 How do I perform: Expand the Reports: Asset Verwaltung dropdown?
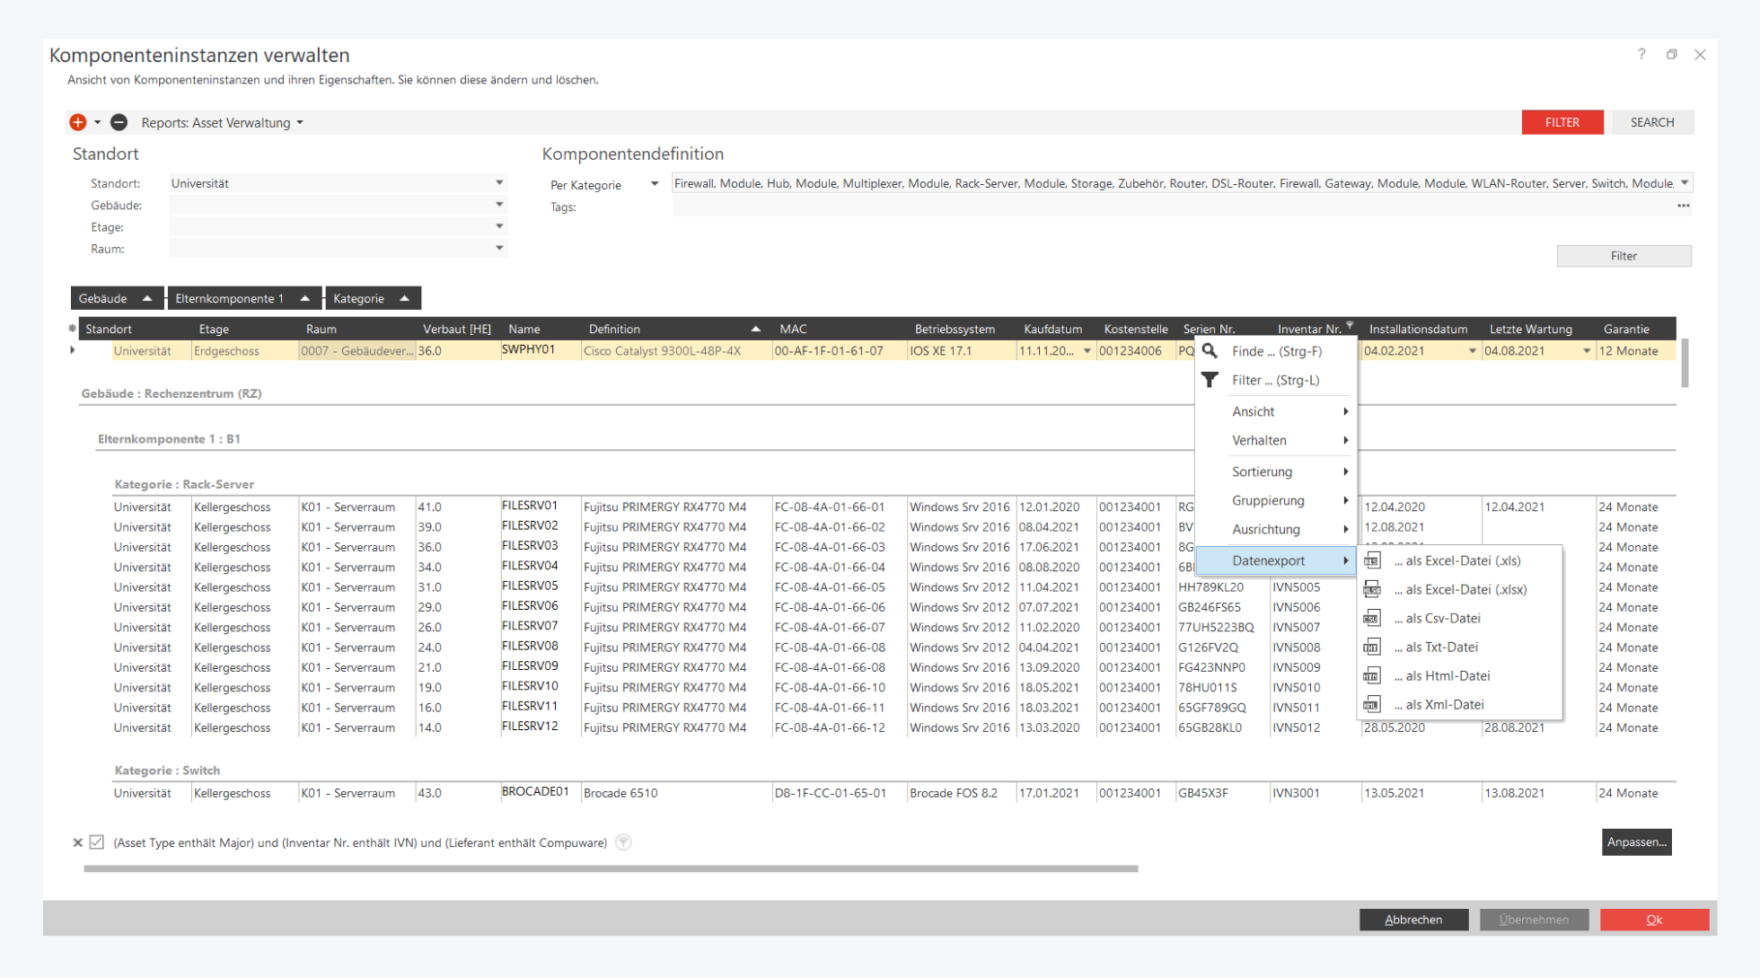click(x=222, y=122)
